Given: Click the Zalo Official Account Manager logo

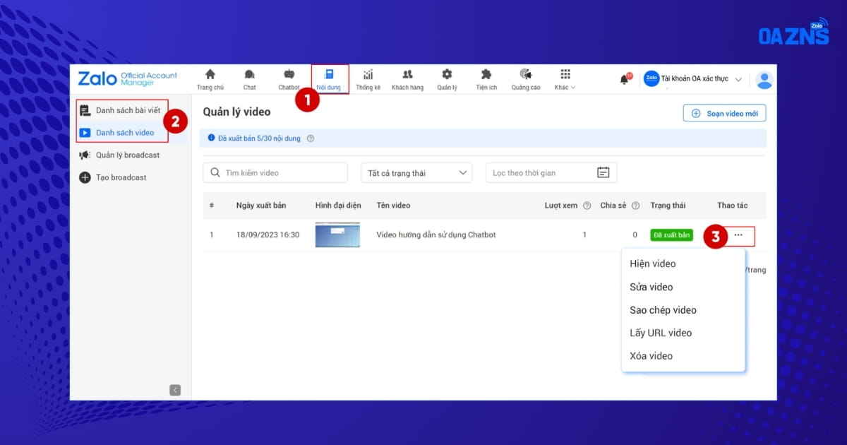Looking at the screenshot, I should coord(128,78).
